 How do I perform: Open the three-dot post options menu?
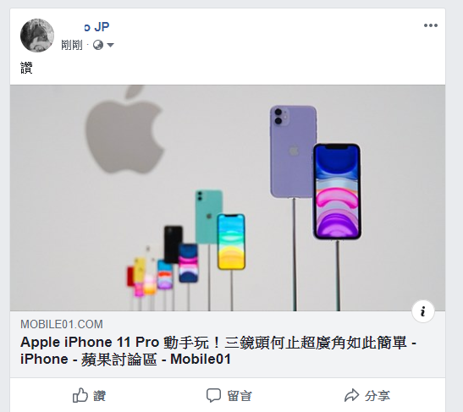point(431,25)
